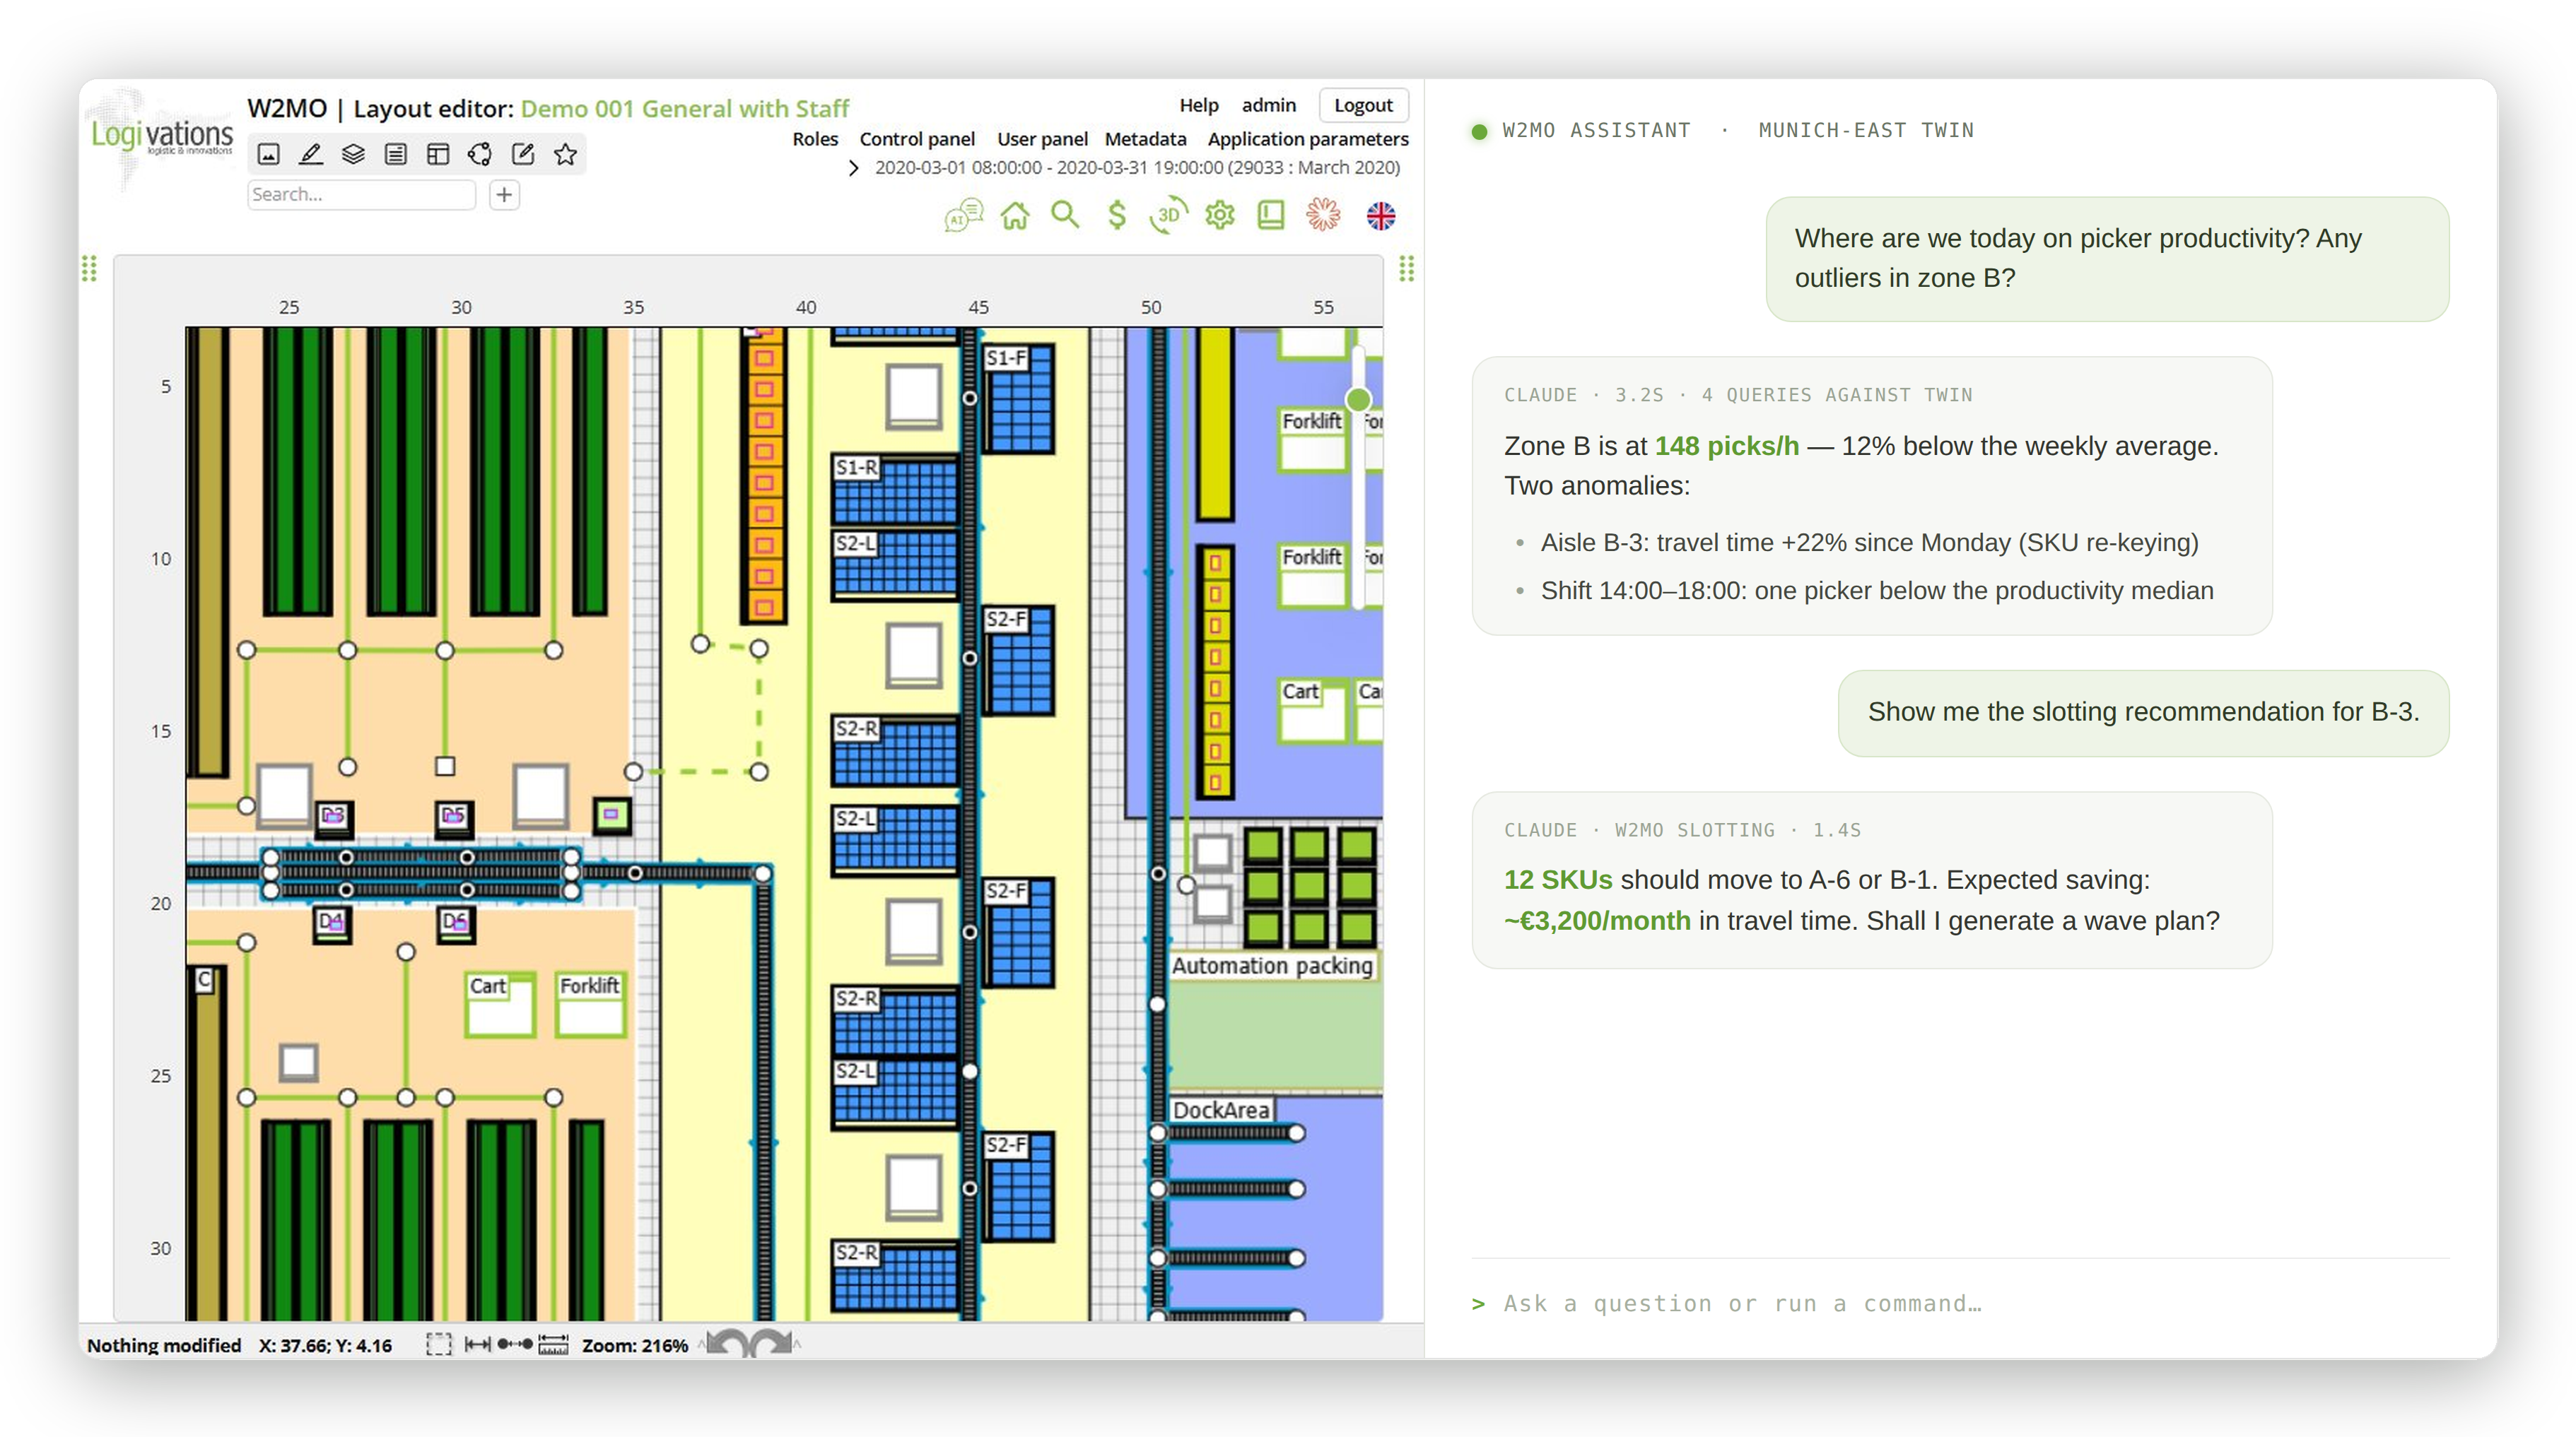Click the green magnifier search icon

point(1065,215)
